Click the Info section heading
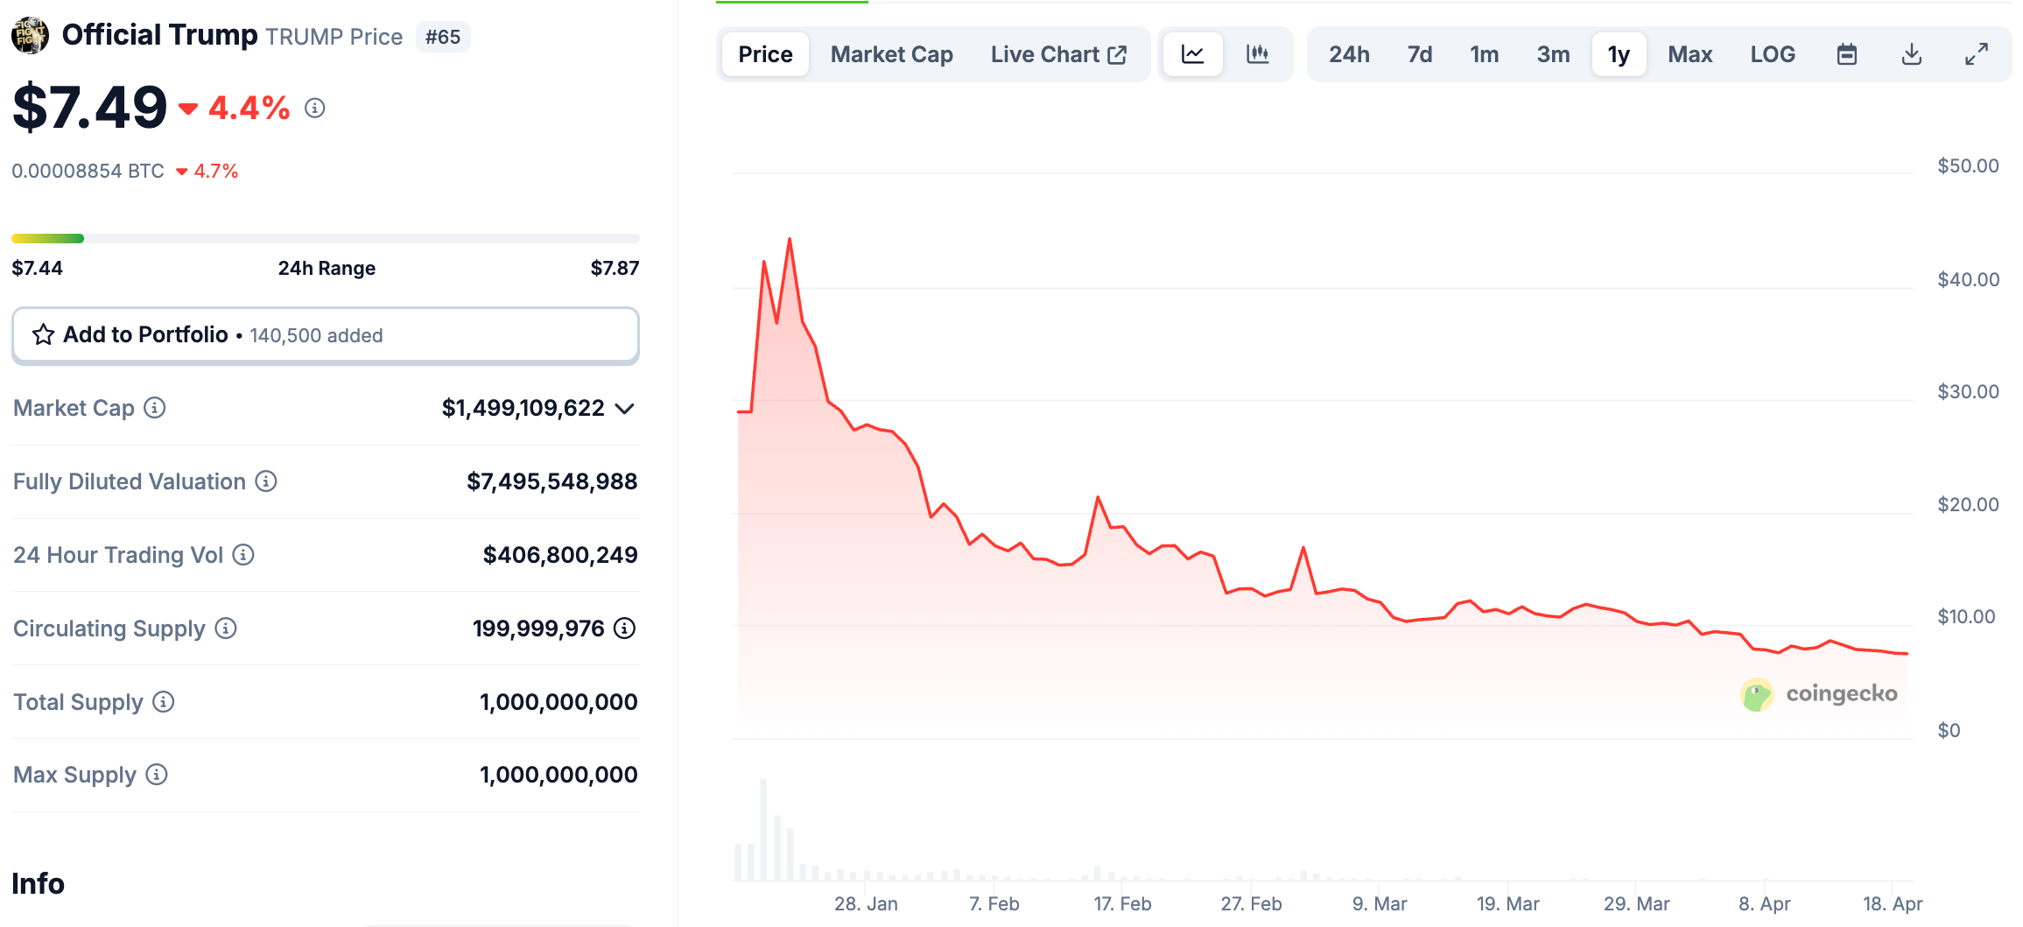Viewport: 2023px width, 927px height. [38, 883]
